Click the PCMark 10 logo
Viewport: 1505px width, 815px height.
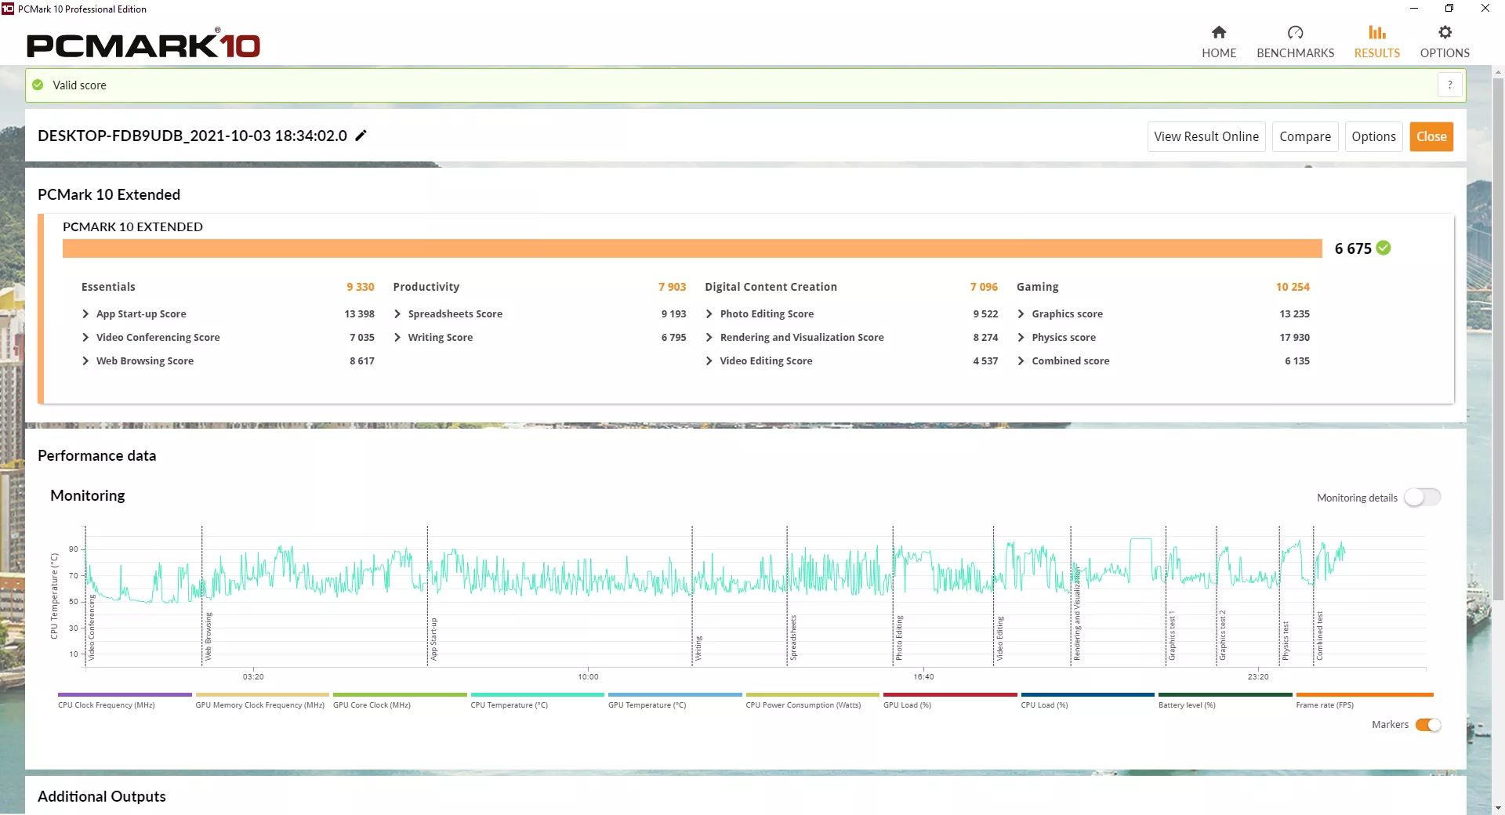(143, 45)
